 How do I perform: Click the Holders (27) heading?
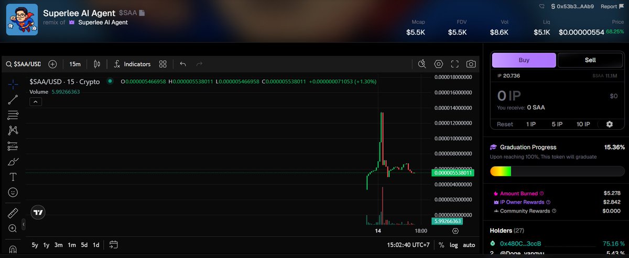point(506,230)
